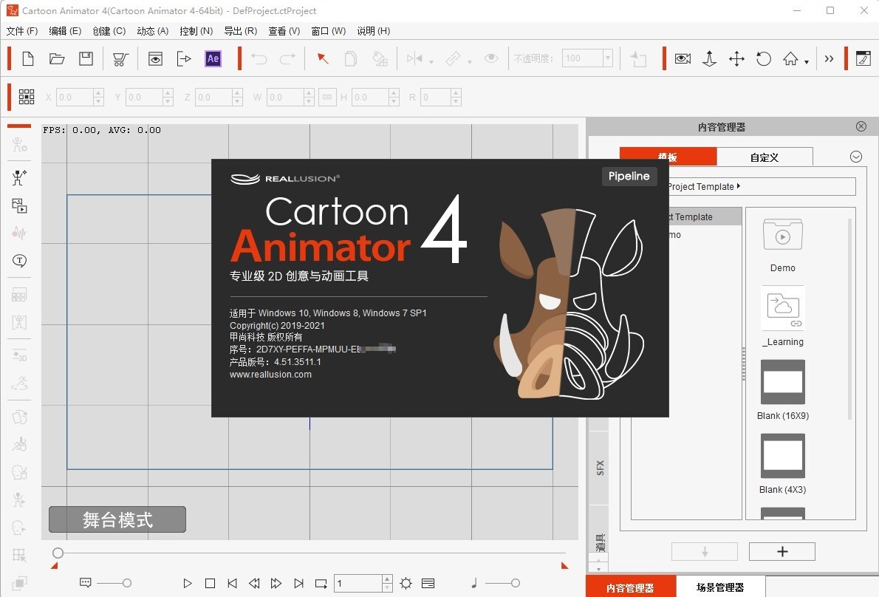This screenshot has width=879, height=597.
Task: Open the 编辑 (E) menu
Action: pos(65,31)
